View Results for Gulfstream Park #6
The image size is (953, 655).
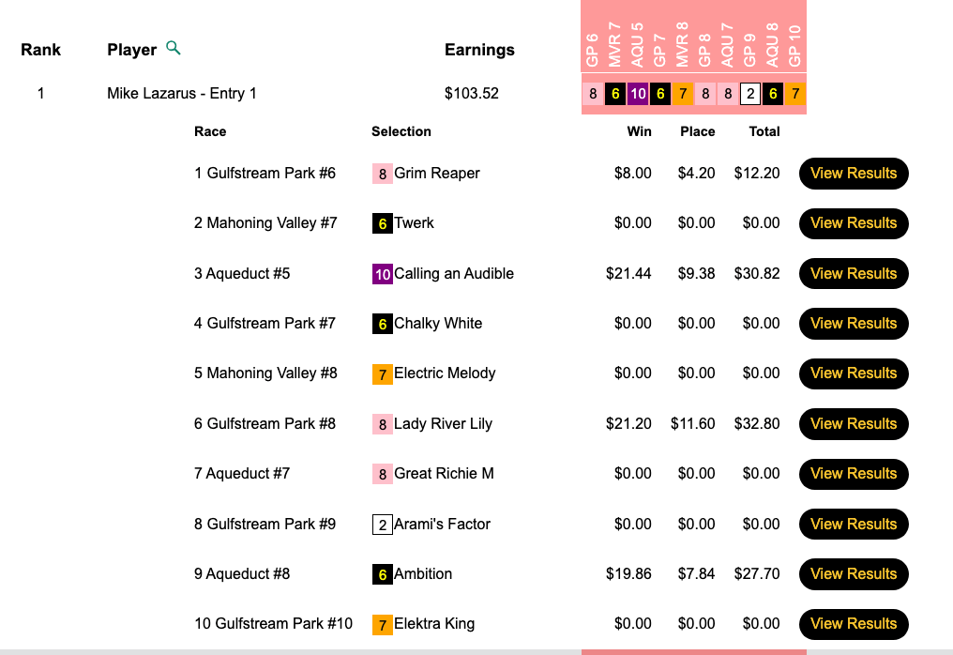pyautogui.click(x=854, y=174)
